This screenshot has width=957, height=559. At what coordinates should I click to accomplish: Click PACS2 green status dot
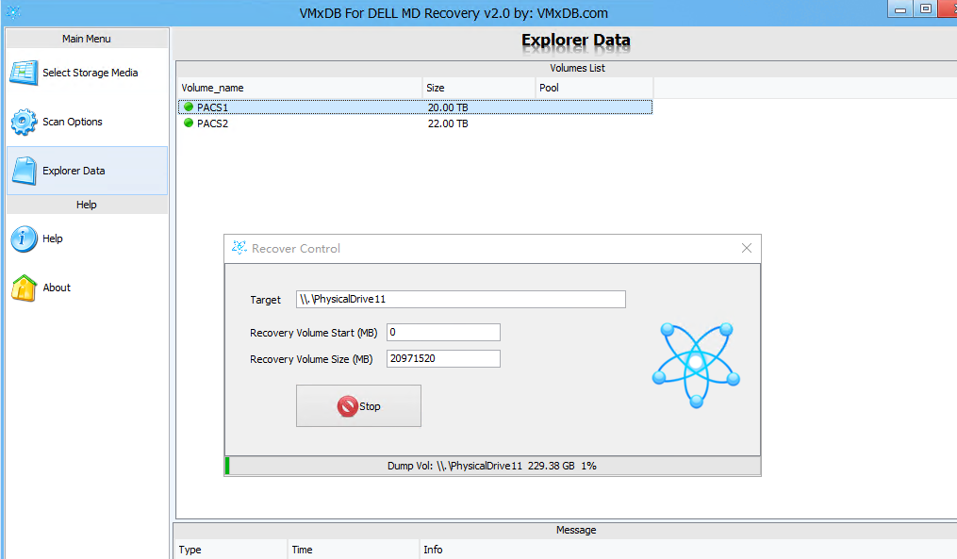click(189, 123)
